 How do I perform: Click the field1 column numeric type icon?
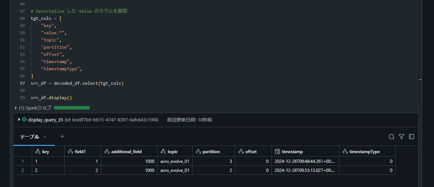[70, 152]
